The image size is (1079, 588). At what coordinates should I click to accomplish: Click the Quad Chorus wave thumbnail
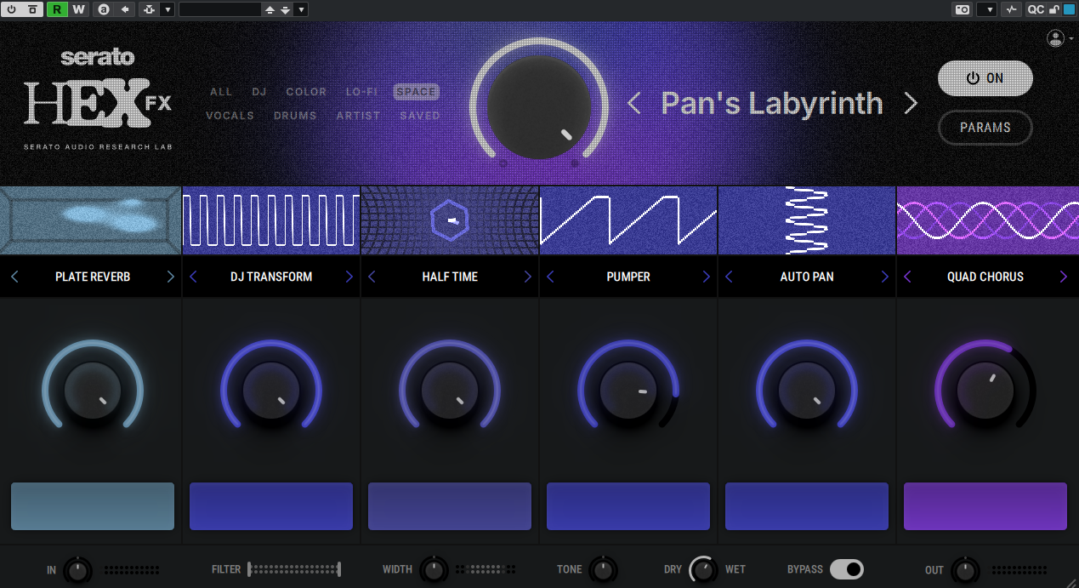click(x=988, y=220)
